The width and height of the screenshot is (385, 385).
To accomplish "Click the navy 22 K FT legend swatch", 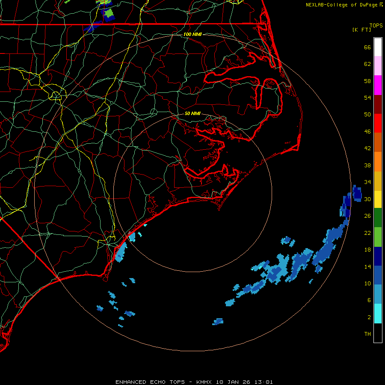I will (378, 256).
